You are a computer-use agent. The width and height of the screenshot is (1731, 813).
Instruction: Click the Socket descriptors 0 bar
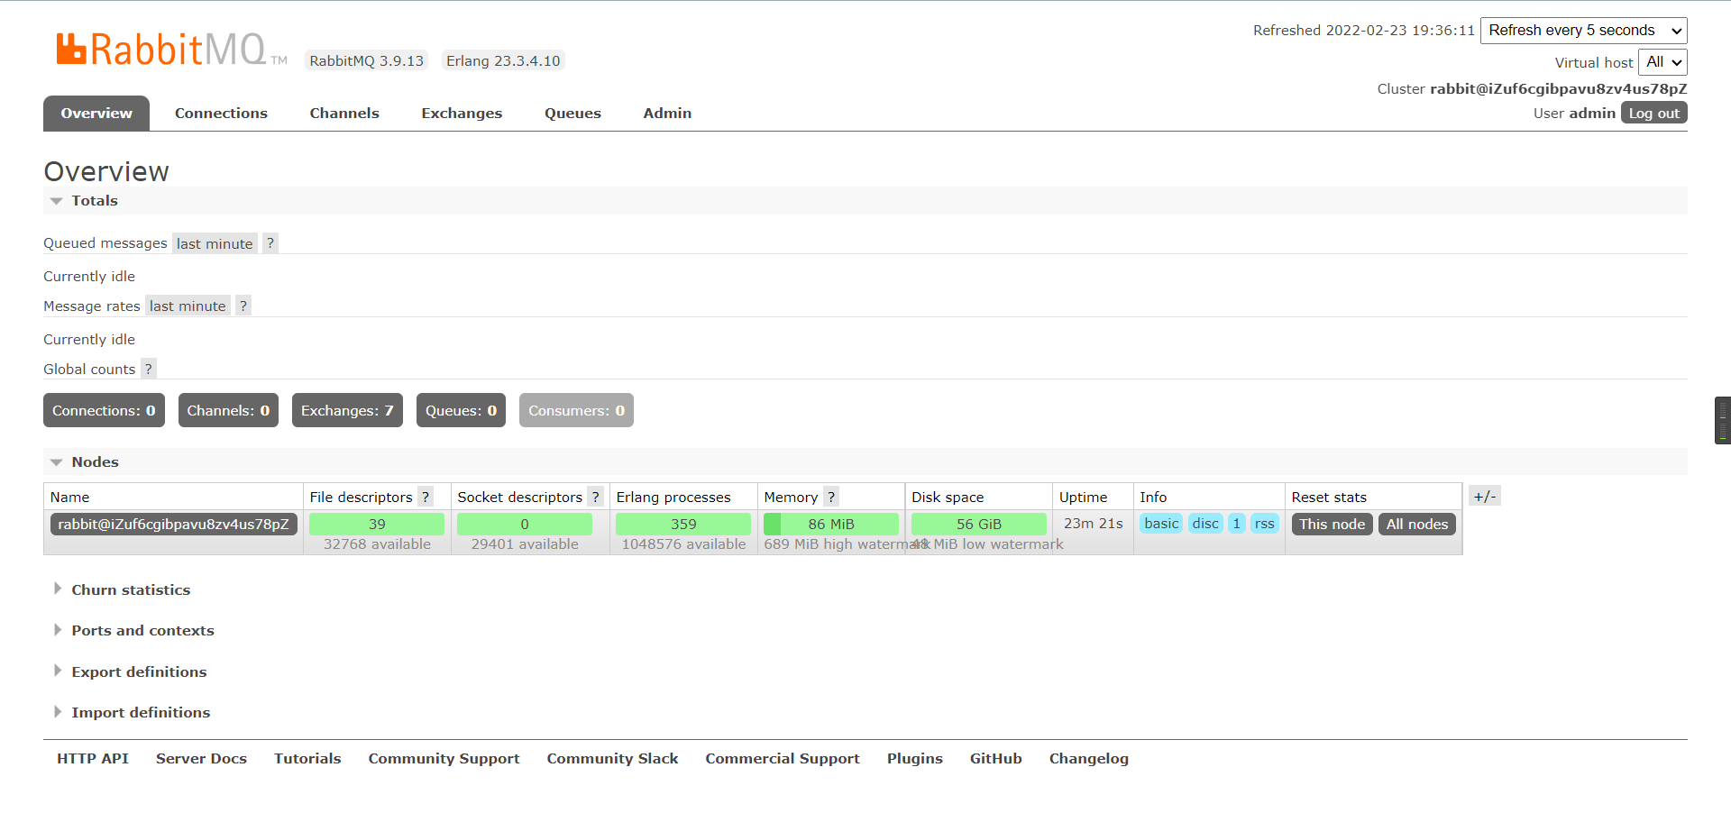[525, 525]
